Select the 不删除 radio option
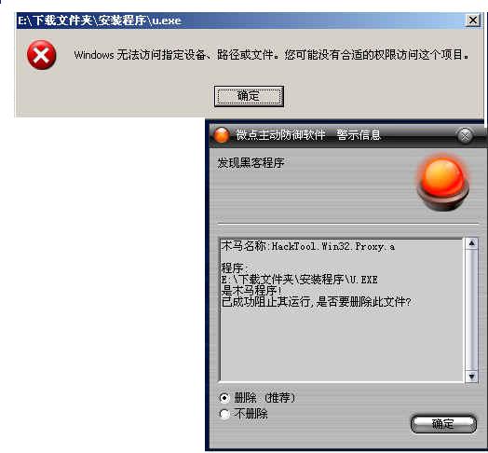 coord(224,414)
